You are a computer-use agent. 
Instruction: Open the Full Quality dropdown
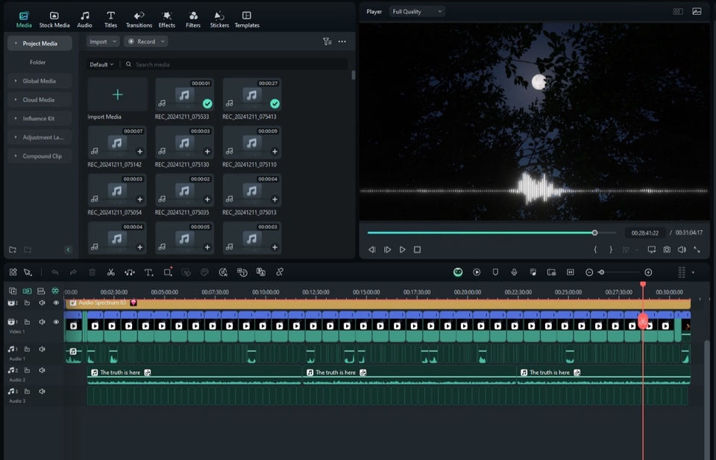(x=418, y=12)
